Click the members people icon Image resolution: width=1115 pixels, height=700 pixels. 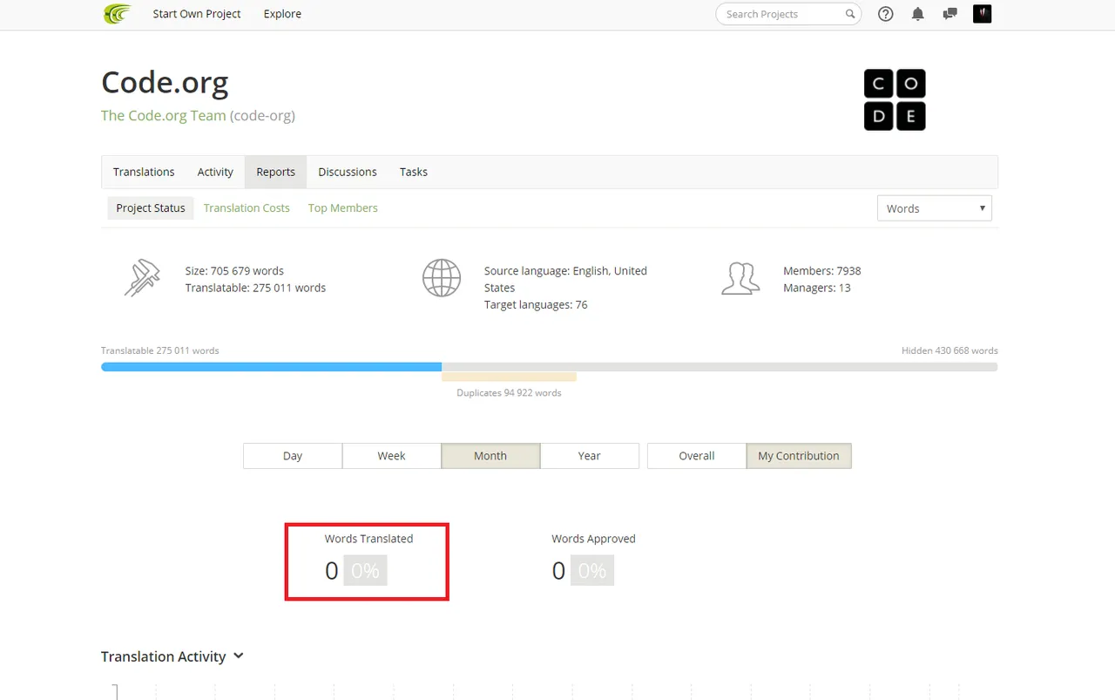(740, 278)
